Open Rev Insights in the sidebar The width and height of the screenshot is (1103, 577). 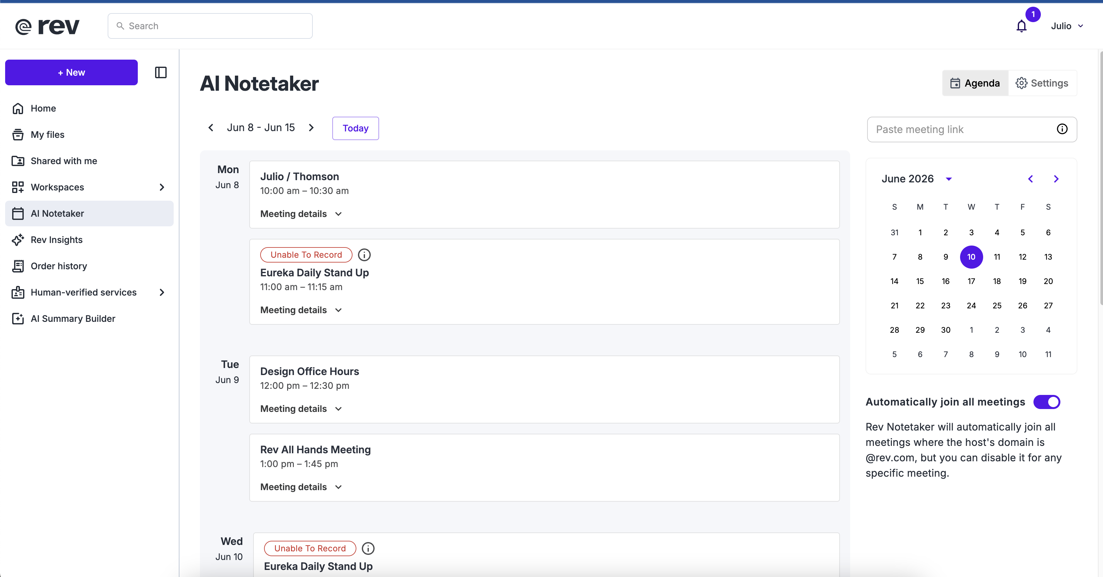click(89, 239)
